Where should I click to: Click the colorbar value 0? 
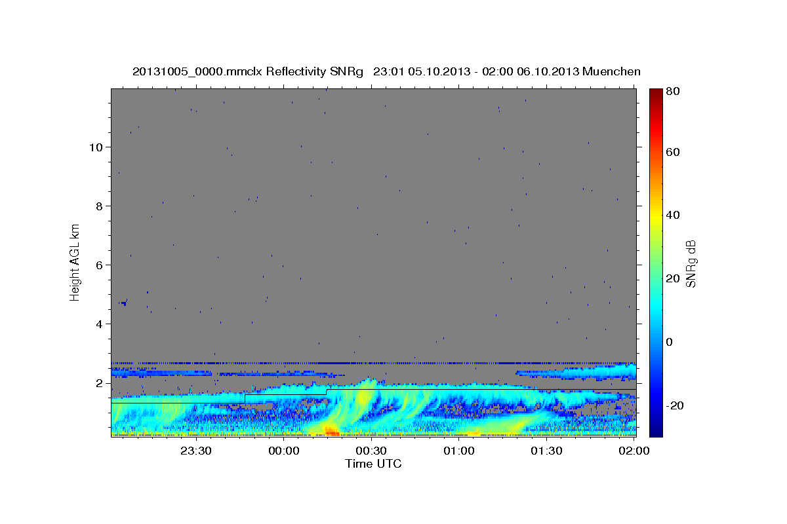coord(670,342)
